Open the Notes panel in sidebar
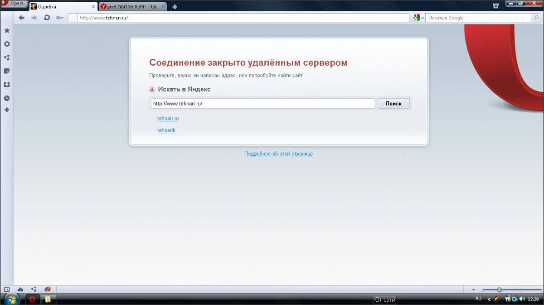Viewport: 544px width, 305px height. click(7, 71)
